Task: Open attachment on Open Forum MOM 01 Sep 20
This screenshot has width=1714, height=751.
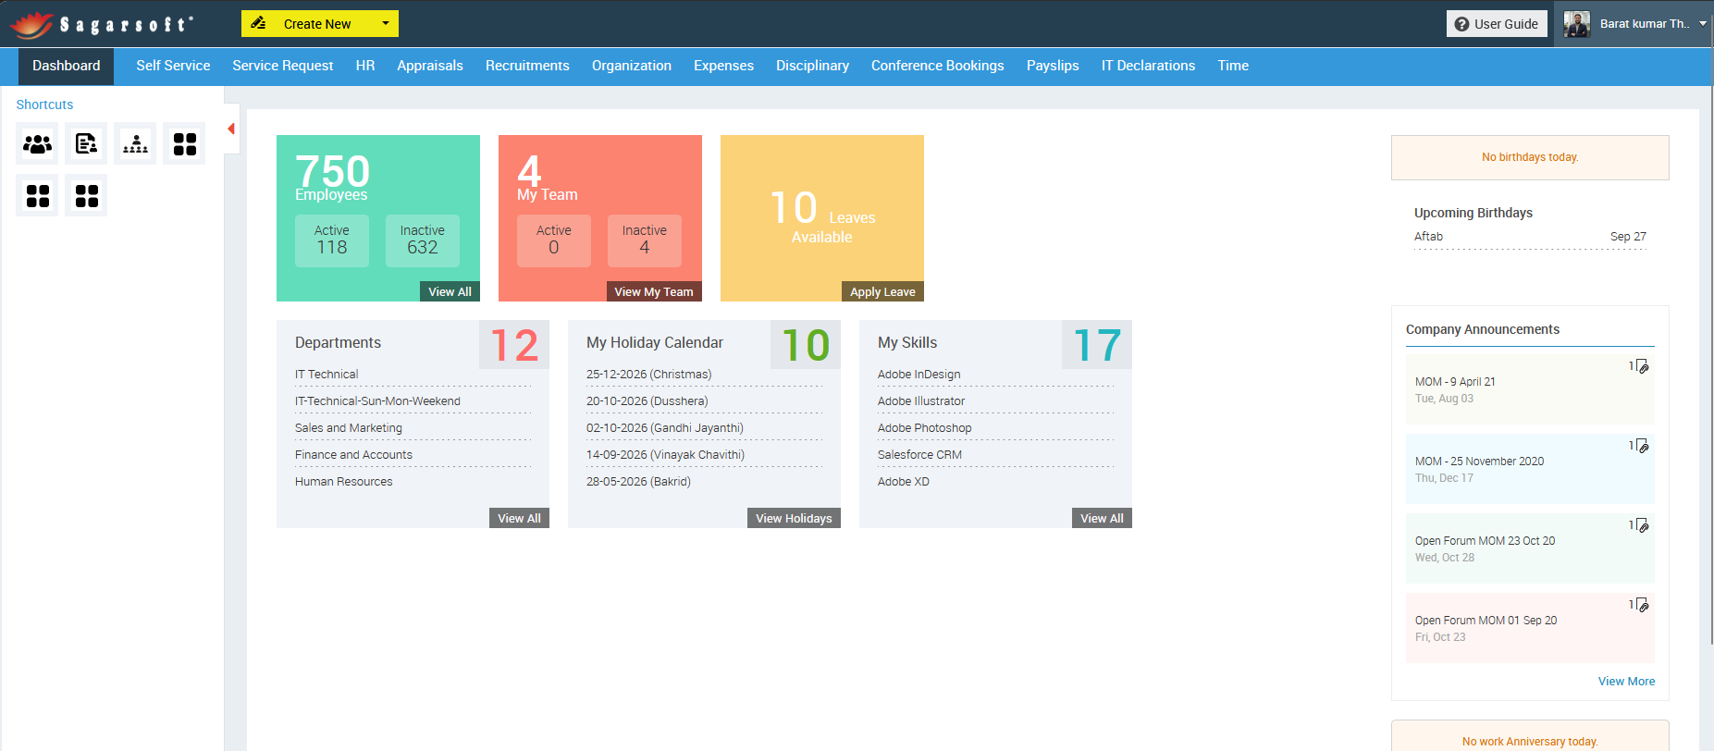Action: (x=1642, y=605)
